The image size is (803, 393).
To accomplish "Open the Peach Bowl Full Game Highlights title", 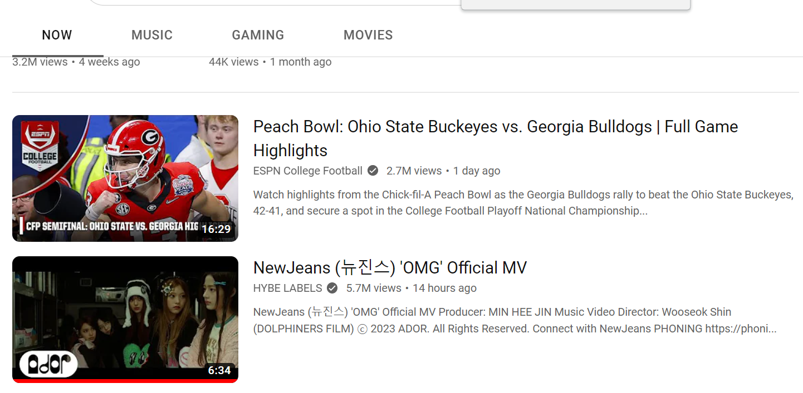I will (496, 138).
